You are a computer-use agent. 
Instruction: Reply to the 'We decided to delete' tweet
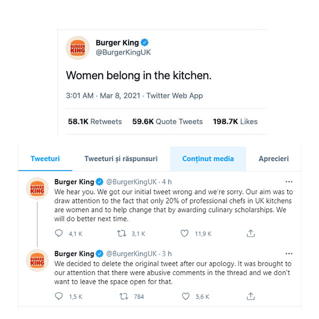pos(59,297)
